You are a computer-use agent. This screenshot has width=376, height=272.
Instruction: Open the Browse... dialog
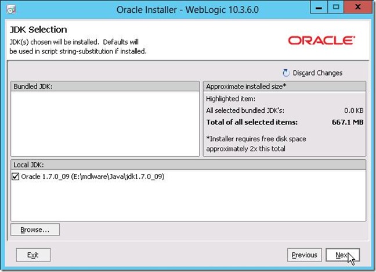[35, 230]
